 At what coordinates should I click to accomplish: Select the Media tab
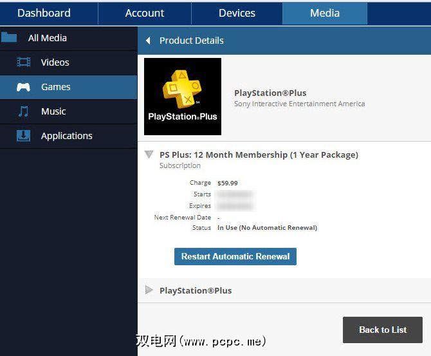pyautogui.click(x=325, y=14)
